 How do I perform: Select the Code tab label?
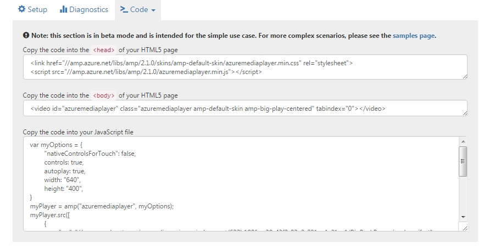click(139, 9)
